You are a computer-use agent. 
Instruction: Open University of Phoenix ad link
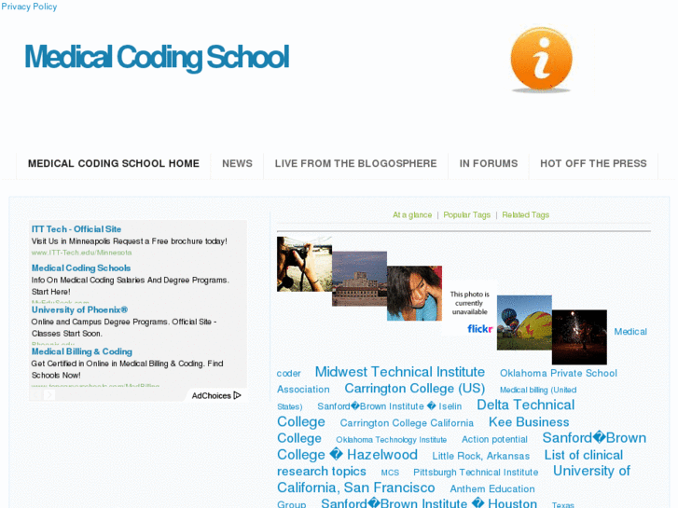79,309
